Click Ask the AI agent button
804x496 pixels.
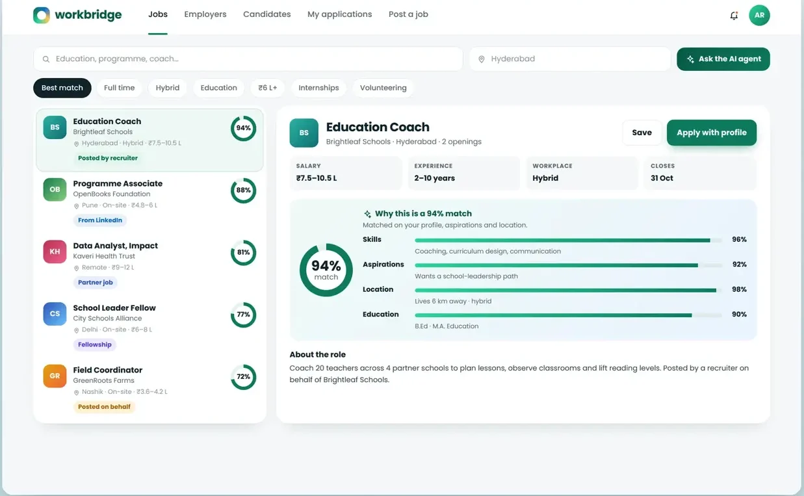[x=723, y=59]
